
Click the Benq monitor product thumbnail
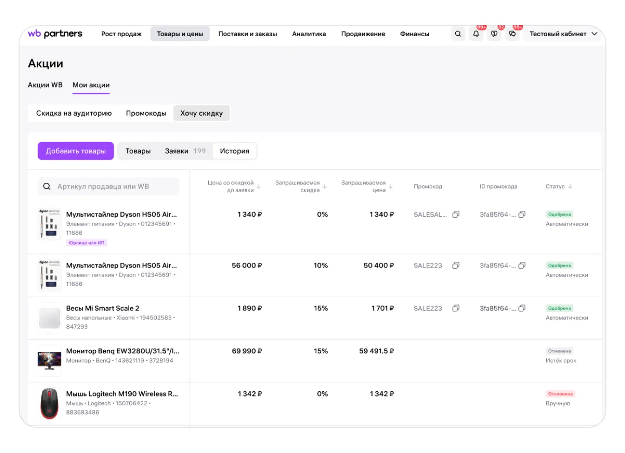click(49, 361)
